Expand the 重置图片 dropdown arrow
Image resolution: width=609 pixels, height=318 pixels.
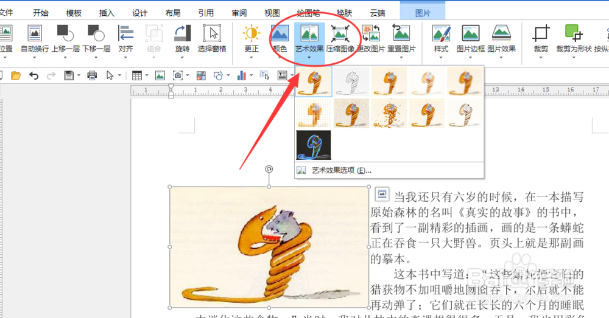click(401, 57)
